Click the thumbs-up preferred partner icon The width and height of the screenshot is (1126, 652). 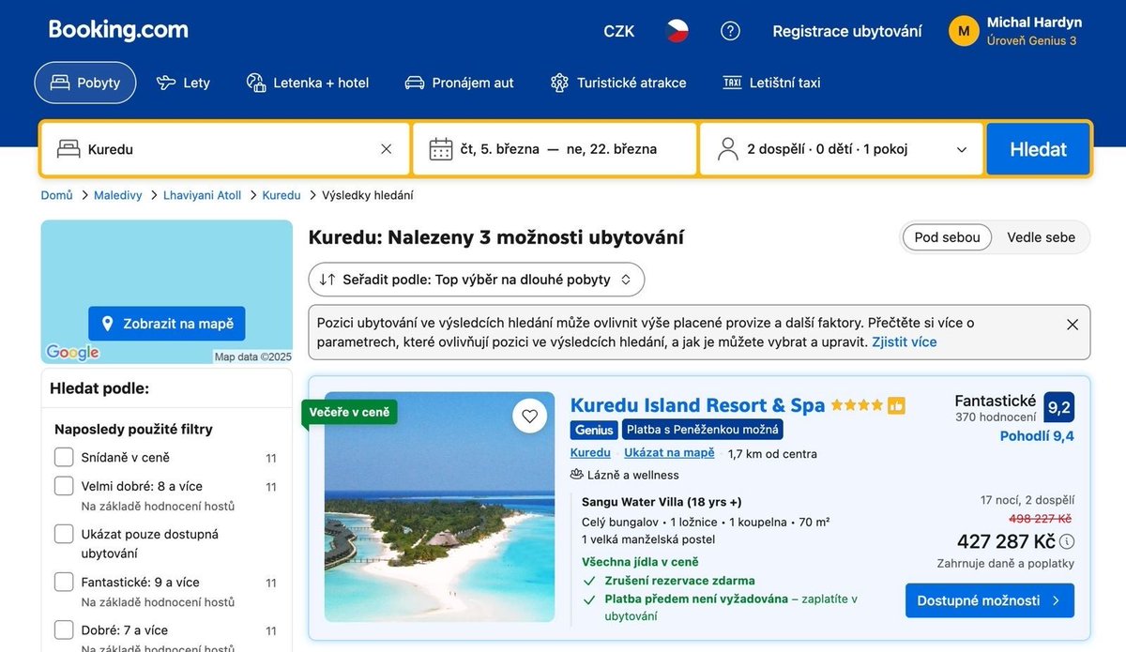click(x=896, y=406)
